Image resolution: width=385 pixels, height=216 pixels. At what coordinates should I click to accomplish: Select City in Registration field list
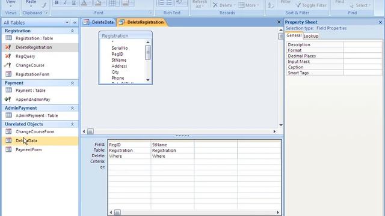[115, 72]
